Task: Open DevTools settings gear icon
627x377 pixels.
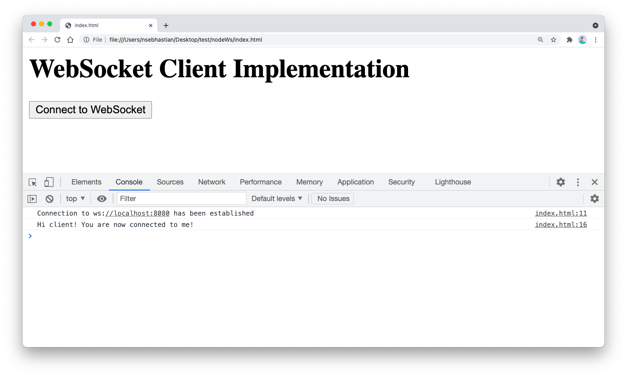Action: point(561,182)
